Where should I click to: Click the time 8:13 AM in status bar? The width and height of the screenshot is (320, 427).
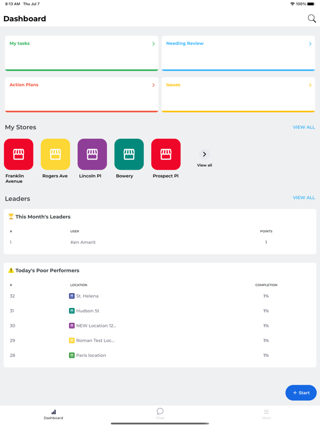13,4
